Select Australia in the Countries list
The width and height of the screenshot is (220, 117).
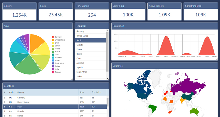point(90,63)
